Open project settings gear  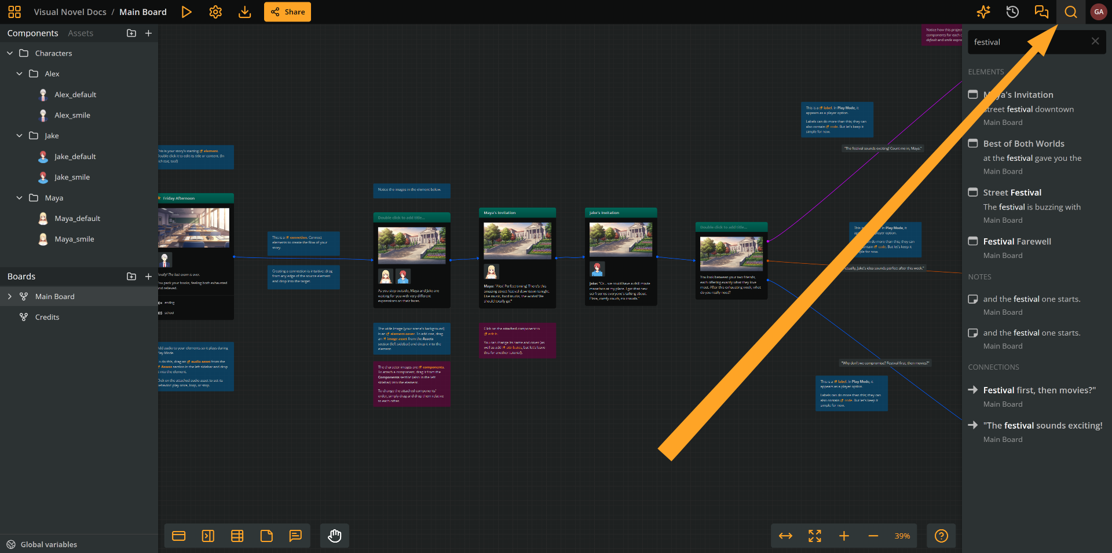point(215,12)
